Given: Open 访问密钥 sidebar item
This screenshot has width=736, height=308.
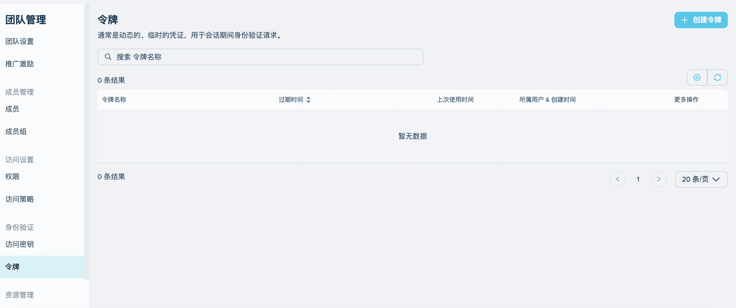Looking at the screenshot, I should pos(20,244).
